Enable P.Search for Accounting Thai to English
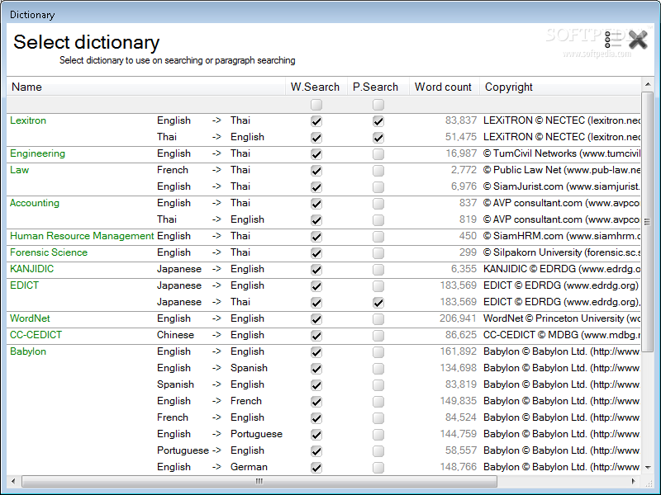The height and width of the screenshot is (495, 661). [x=378, y=220]
